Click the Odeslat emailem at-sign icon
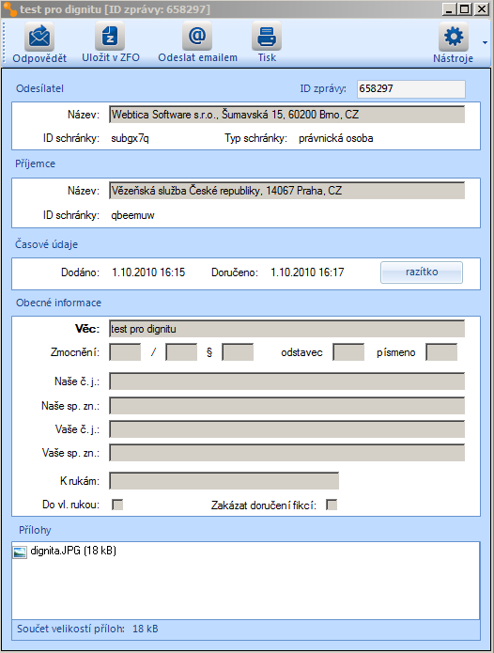The width and height of the screenshot is (494, 653). (197, 37)
